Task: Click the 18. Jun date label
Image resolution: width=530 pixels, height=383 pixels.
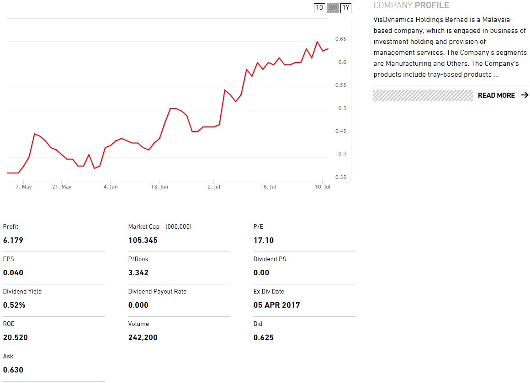Action: pyautogui.click(x=159, y=187)
